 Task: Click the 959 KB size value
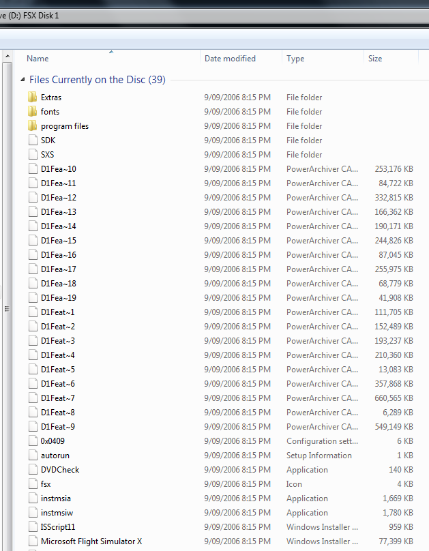point(401,526)
